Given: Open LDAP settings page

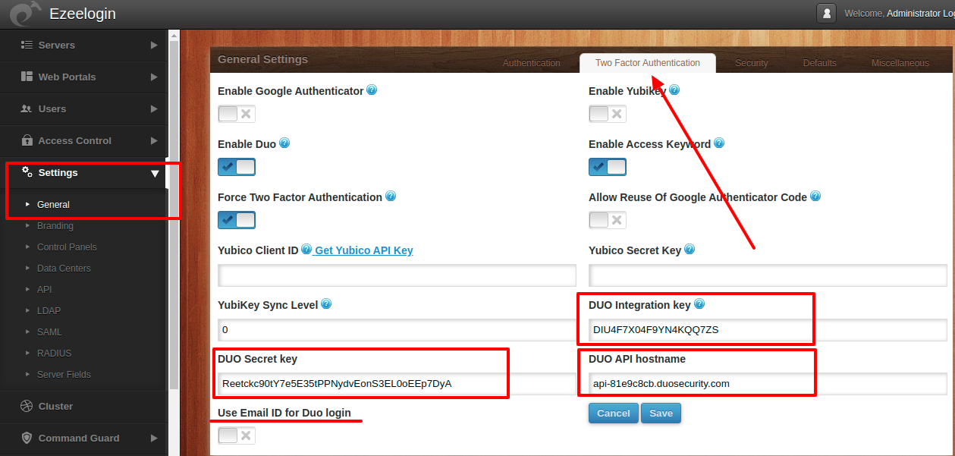Looking at the screenshot, I should [x=49, y=310].
